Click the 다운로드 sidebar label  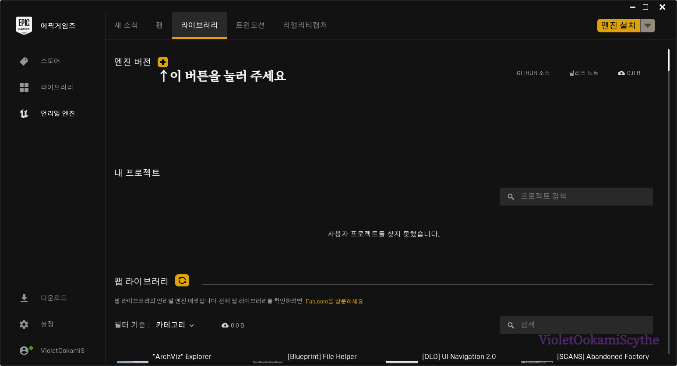tap(54, 298)
